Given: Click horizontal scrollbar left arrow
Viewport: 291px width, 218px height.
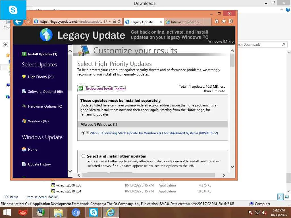Looking at the screenshot, I should 79,175.
